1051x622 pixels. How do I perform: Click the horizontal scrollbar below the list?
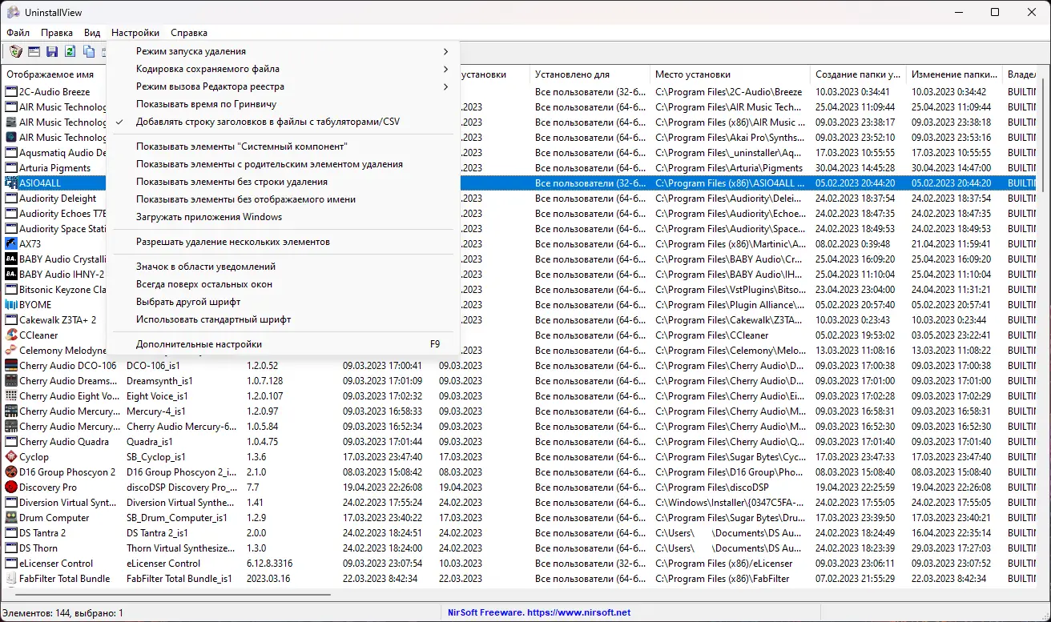pos(172,595)
